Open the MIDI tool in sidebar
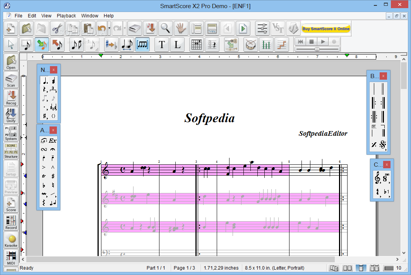This screenshot has width=411, height=275. (11, 258)
